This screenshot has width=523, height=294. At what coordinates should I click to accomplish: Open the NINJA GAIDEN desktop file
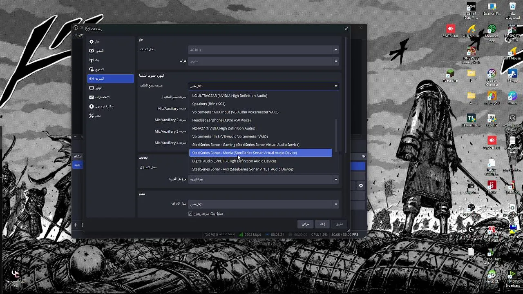coord(492,167)
